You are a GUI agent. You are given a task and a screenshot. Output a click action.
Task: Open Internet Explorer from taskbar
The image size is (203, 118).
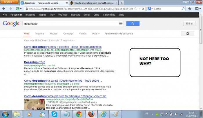(x=104, y=114)
